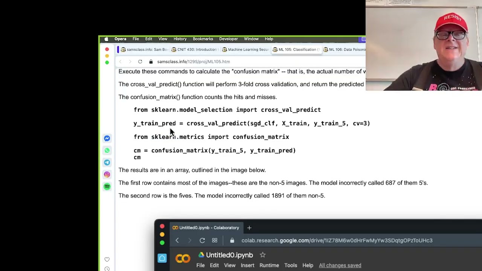Viewport: 482px width, 271px height.
Task: Open Colab's File menu
Action: (x=200, y=265)
